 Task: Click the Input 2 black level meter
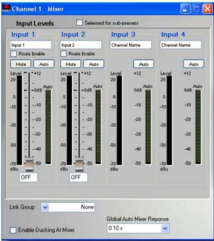pyautogui.click(x=69, y=120)
